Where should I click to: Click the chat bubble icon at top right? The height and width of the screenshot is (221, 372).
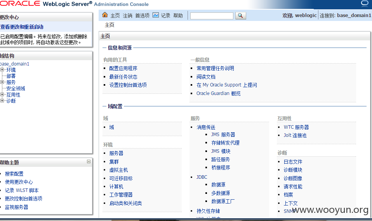tap(365, 3)
